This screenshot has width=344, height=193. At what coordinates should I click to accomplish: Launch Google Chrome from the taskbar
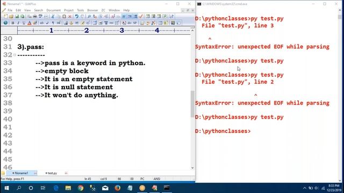click(81, 188)
